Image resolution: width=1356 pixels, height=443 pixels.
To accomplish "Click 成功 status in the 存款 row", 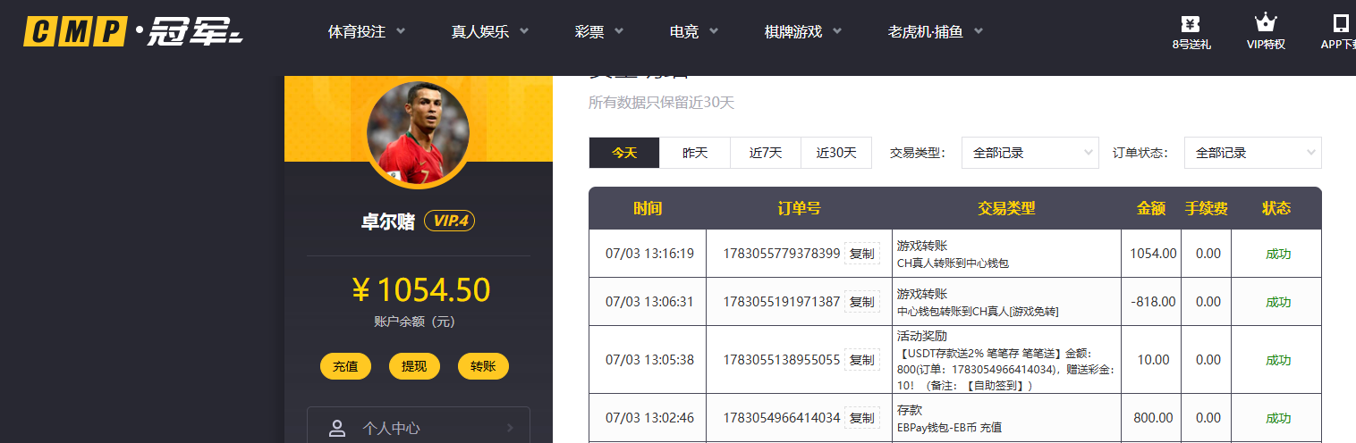I will (x=1278, y=417).
